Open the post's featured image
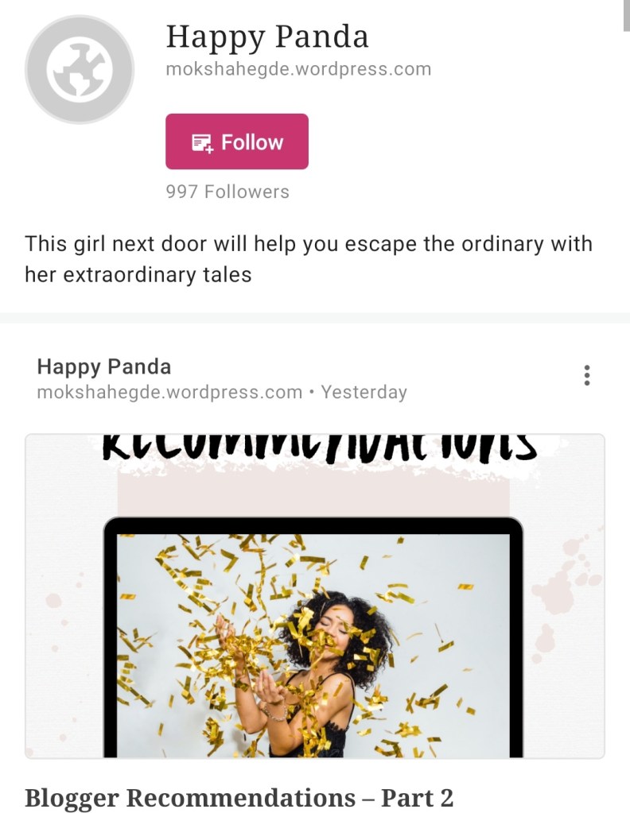630x813 pixels. (315, 596)
